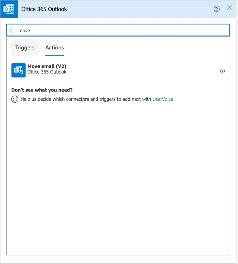This screenshot has height=264, width=238.
Task: Close the Office 365 Outlook panel
Action: click(x=230, y=8)
